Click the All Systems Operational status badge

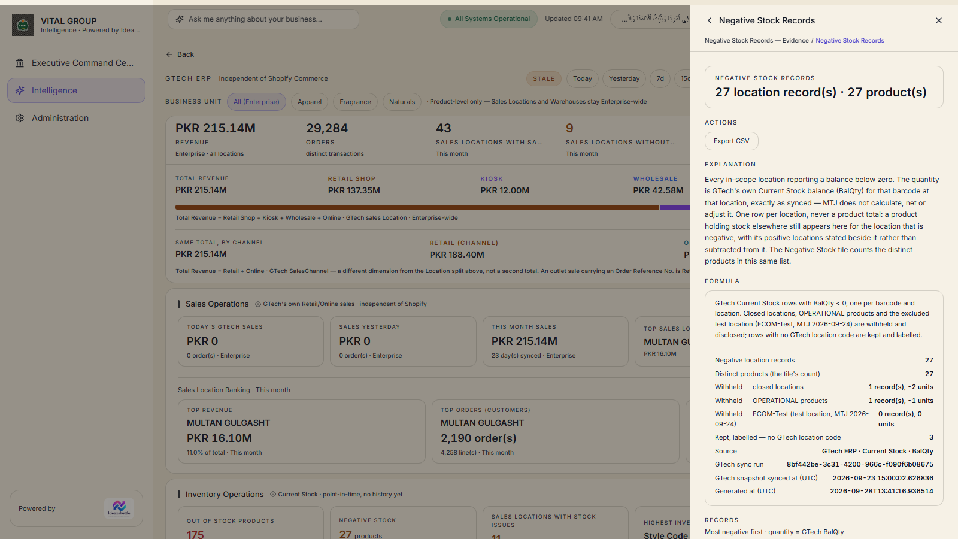(489, 19)
